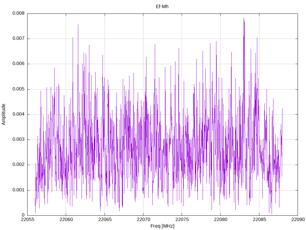Click the x-axis tick label 22070
Viewport: 306px width, 230px height.
pos(143,220)
